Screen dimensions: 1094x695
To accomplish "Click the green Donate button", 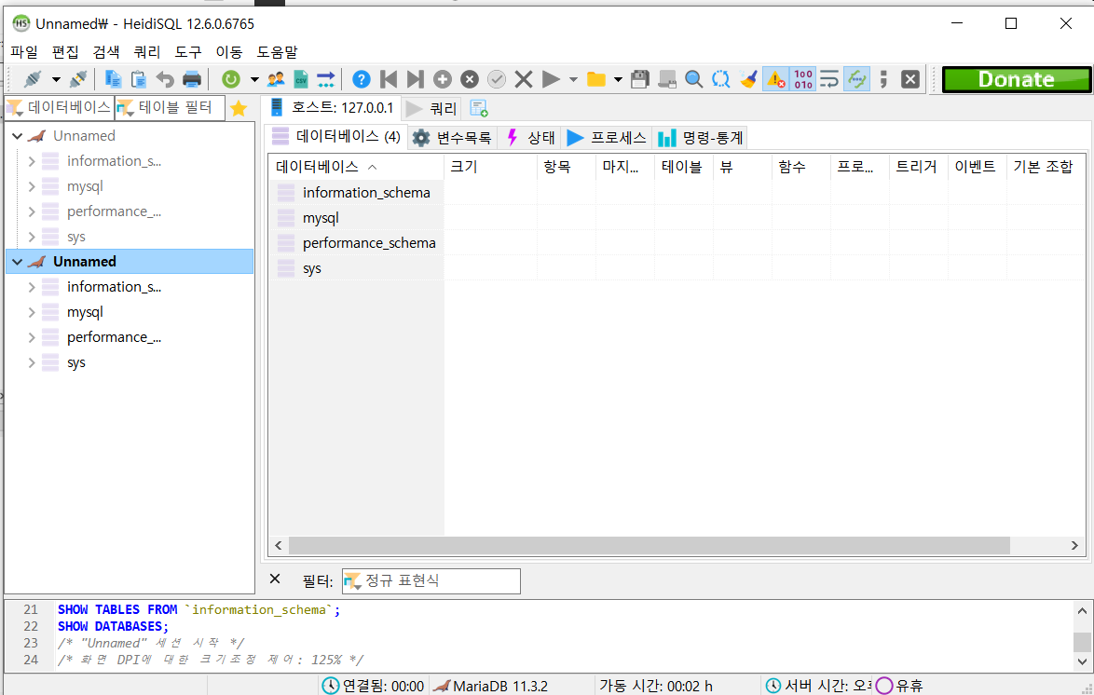I will 1016,79.
